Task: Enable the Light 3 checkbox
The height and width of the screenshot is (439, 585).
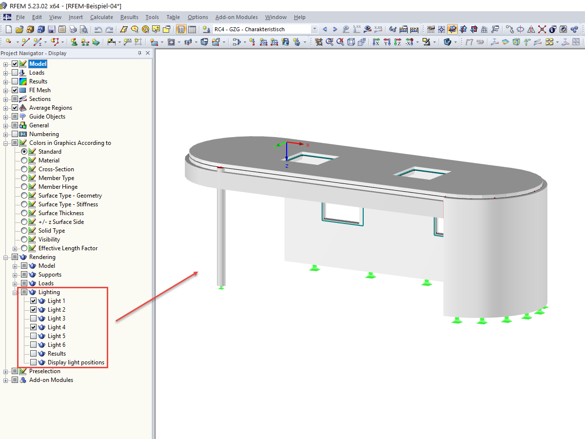Action: (33, 319)
